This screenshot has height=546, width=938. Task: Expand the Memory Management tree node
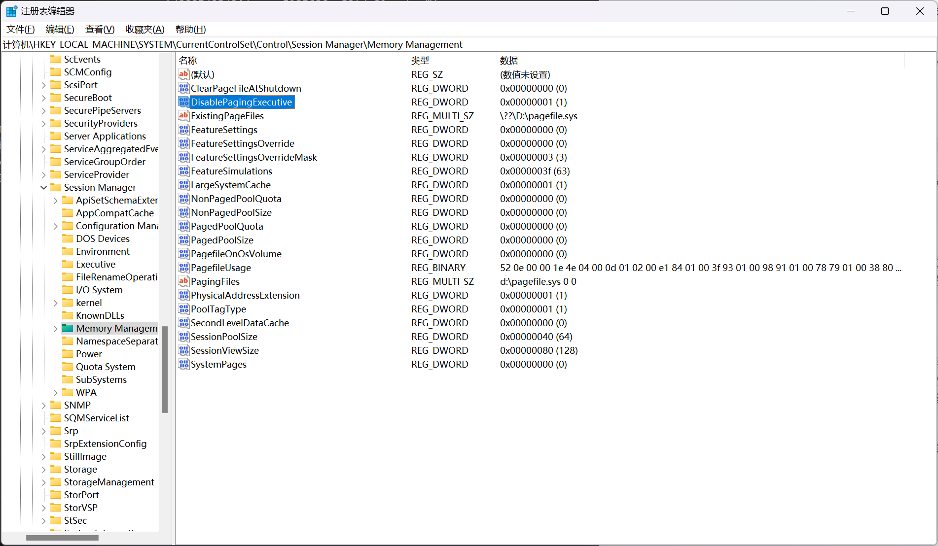coord(56,329)
